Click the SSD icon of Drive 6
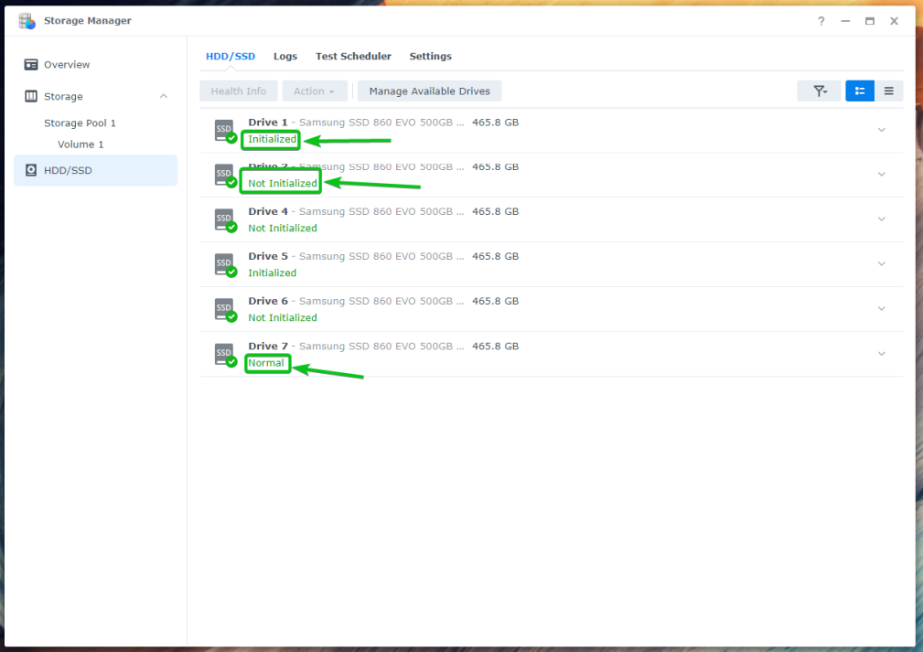 225,309
